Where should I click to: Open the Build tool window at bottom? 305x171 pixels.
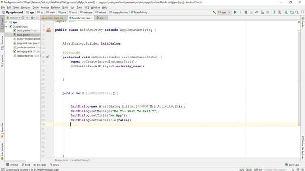(26, 165)
